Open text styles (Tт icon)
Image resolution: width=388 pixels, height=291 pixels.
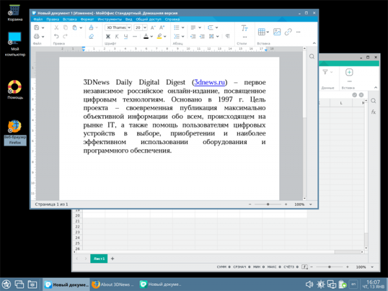[244, 28]
